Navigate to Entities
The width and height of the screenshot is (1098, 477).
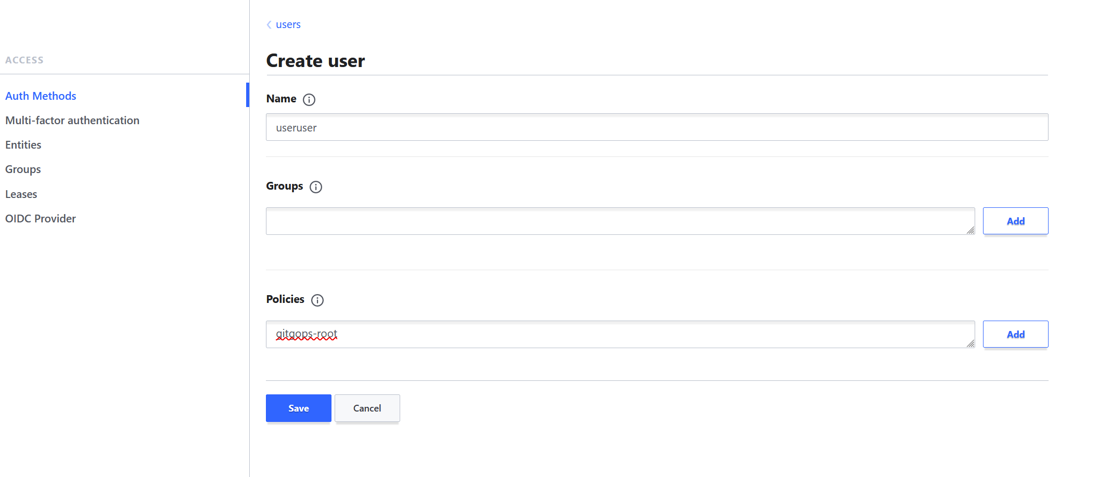click(x=23, y=145)
